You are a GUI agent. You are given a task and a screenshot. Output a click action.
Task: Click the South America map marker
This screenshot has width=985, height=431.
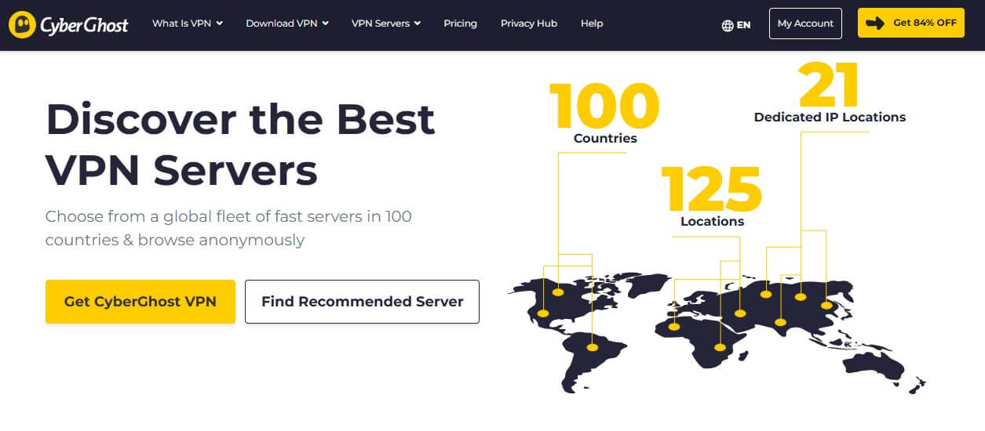tap(593, 347)
